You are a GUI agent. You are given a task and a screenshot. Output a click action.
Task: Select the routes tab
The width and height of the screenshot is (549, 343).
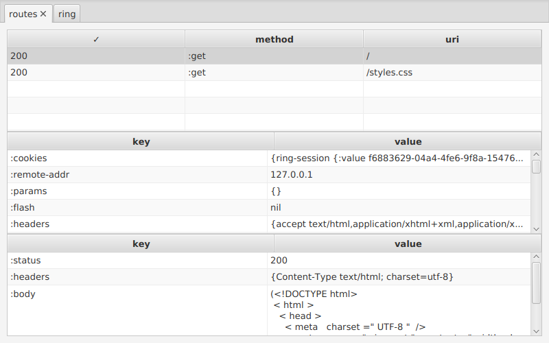coord(23,14)
